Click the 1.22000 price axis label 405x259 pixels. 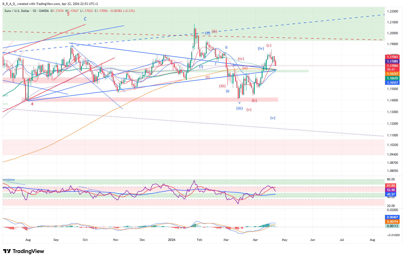392,11
